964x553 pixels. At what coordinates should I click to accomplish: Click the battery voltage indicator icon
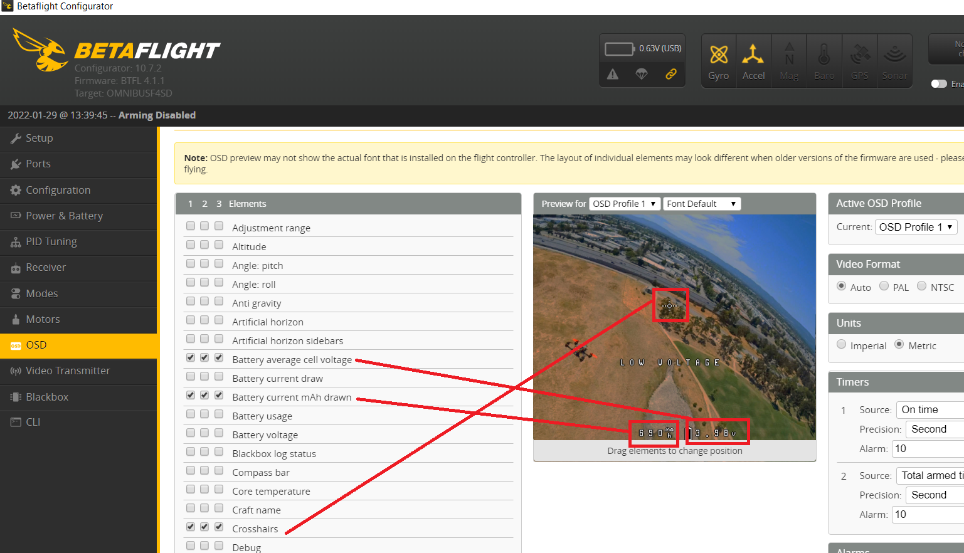coord(620,49)
